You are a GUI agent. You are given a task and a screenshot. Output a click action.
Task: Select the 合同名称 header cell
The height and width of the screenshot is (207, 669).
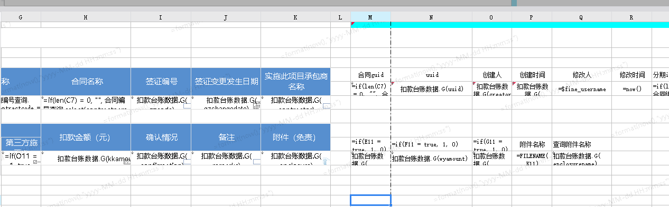86,81
